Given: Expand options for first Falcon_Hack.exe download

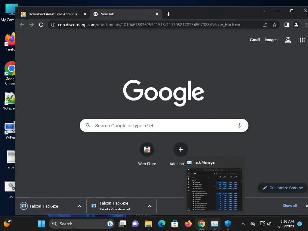Looking at the screenshot, I should click(79, 206).
